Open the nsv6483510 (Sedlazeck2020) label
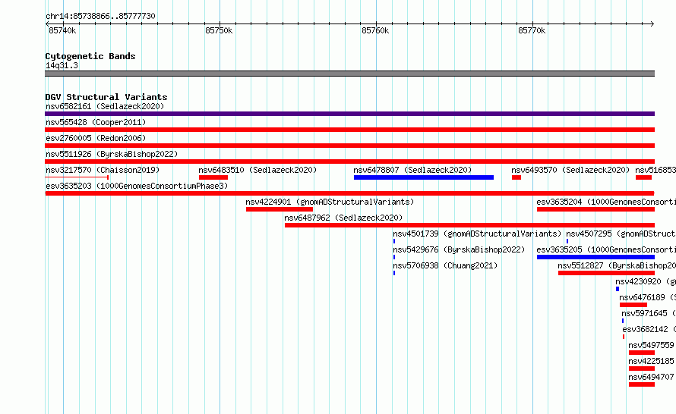Image resolution: width=676 pixels, height=414 pixels. (x=257, y=170)
